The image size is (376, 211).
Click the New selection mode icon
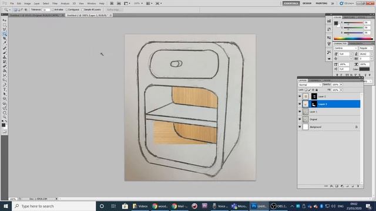click(15, 10)
